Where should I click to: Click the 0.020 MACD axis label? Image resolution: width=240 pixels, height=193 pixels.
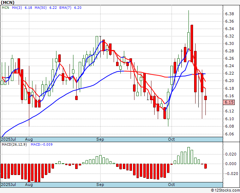pyautogui.click(x=232, y=154)
